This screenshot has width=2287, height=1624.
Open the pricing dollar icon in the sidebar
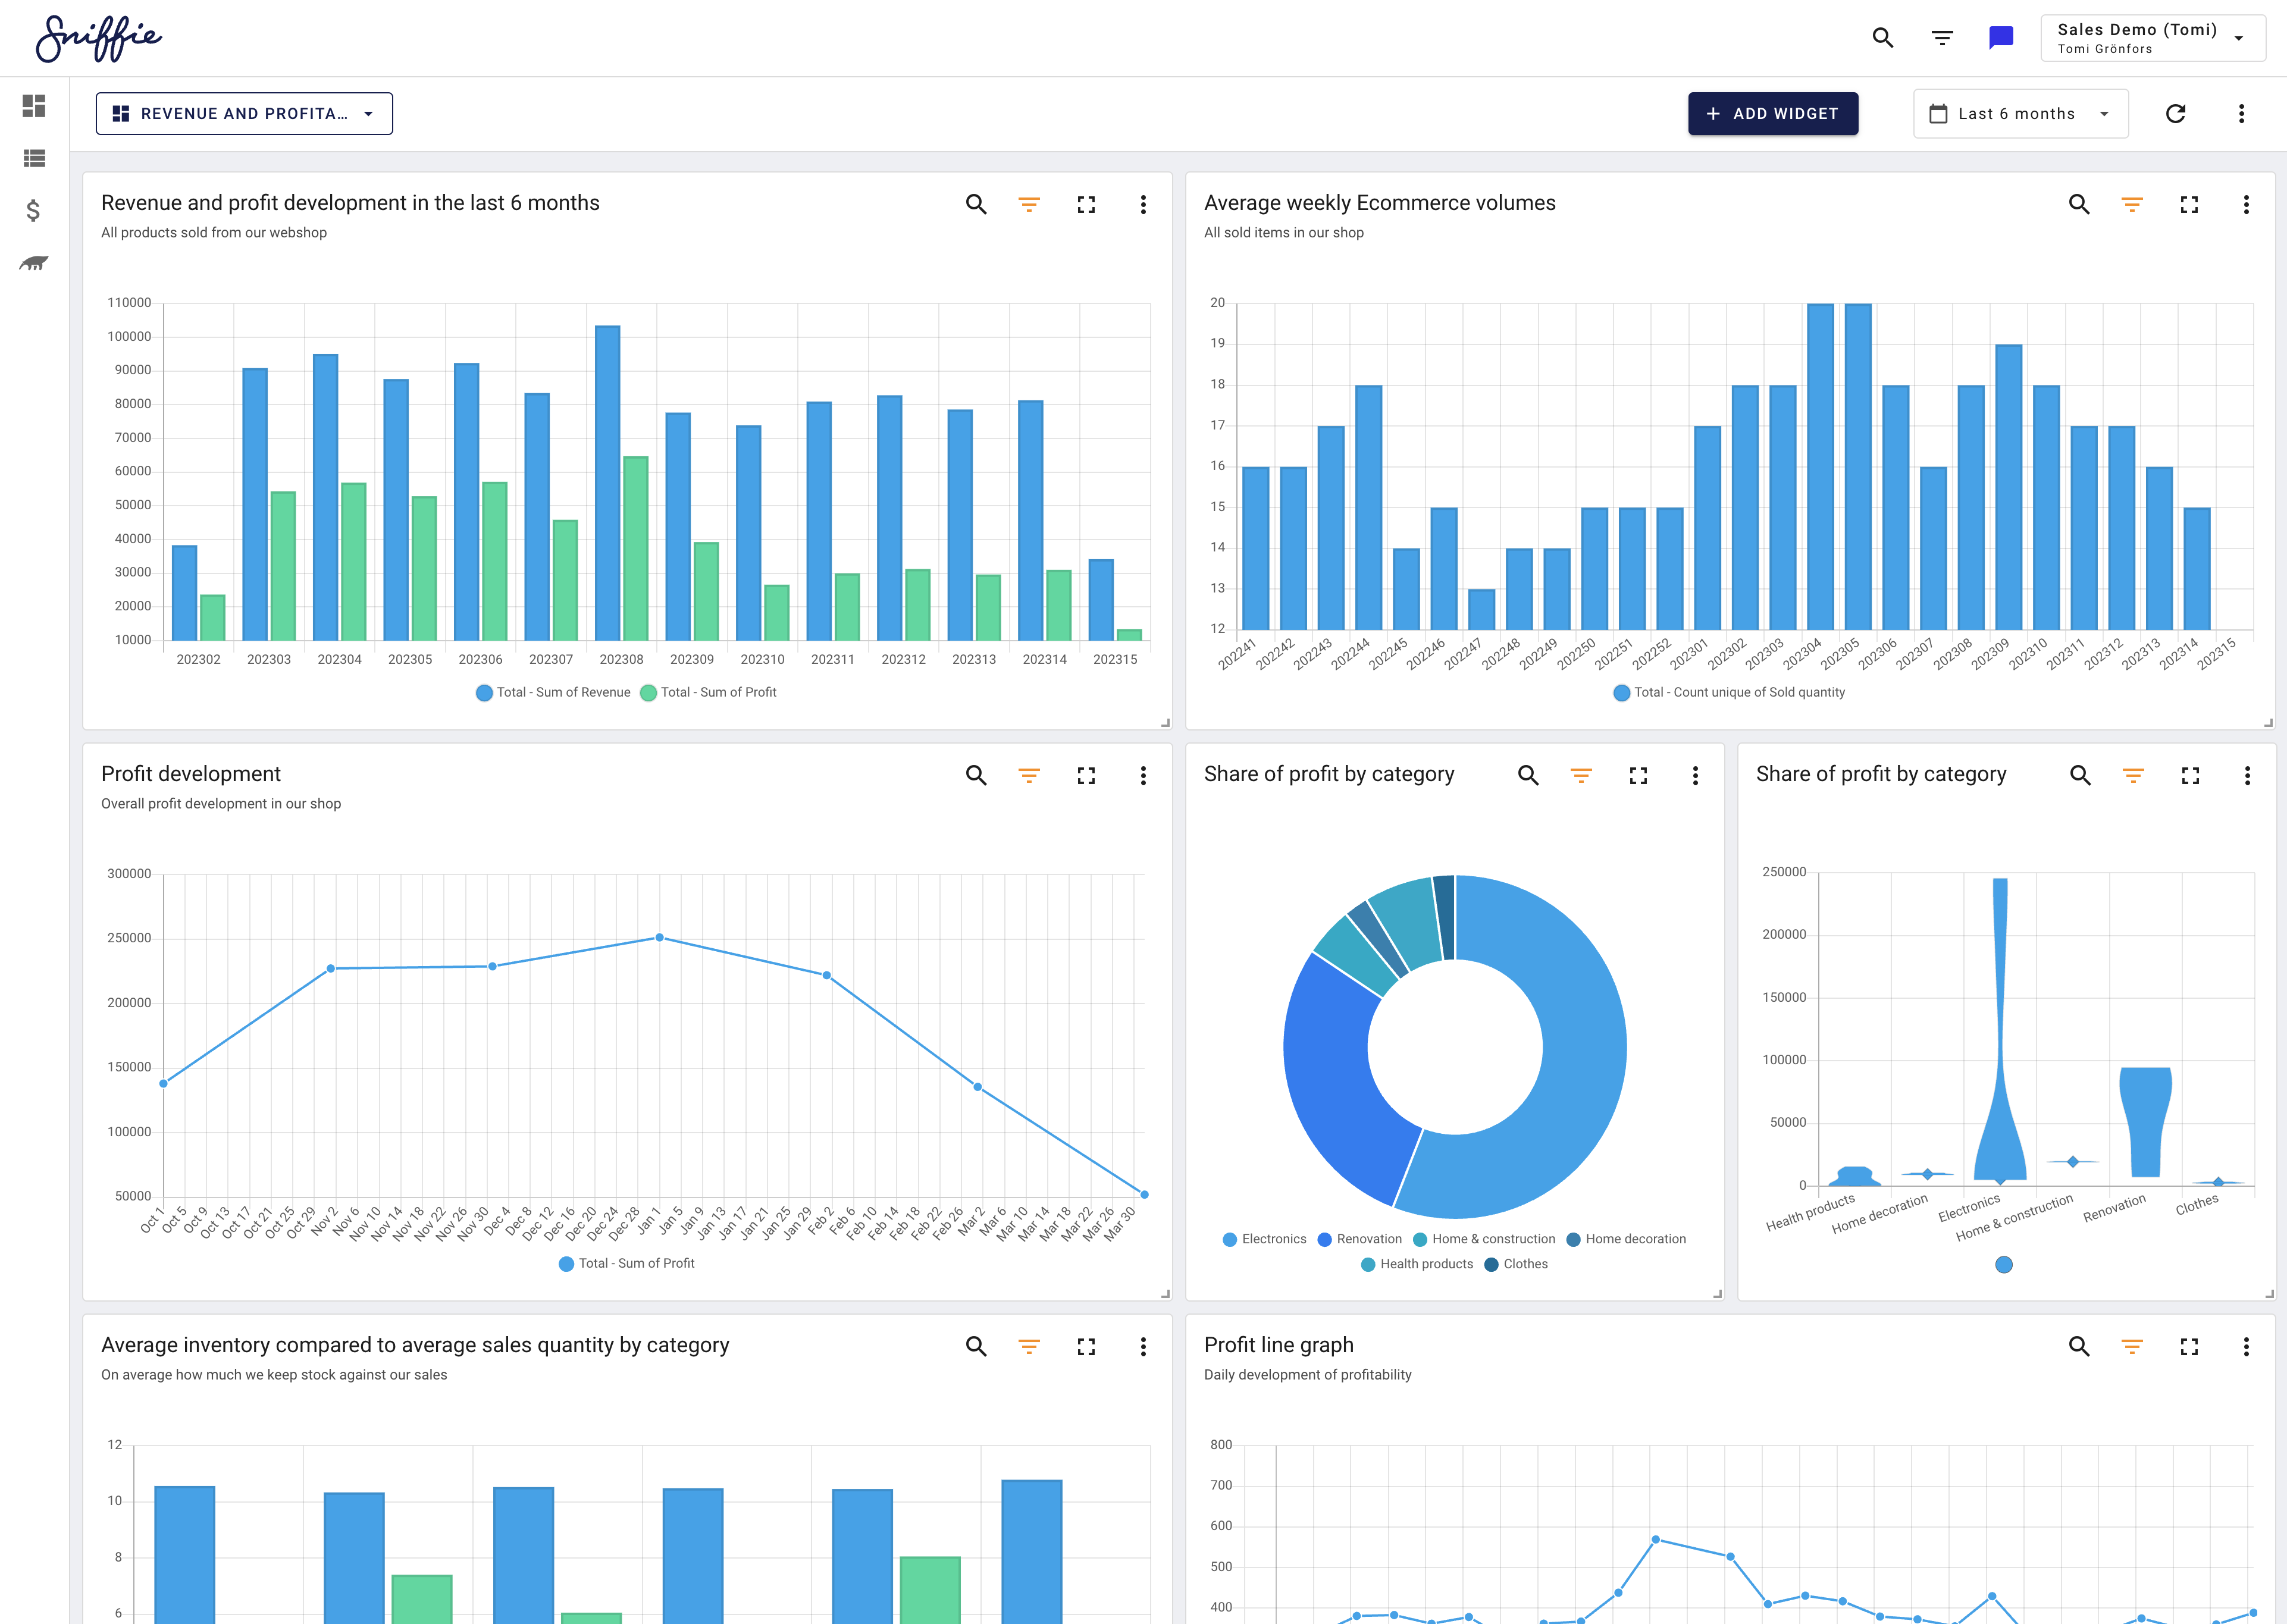coord(33,211)
